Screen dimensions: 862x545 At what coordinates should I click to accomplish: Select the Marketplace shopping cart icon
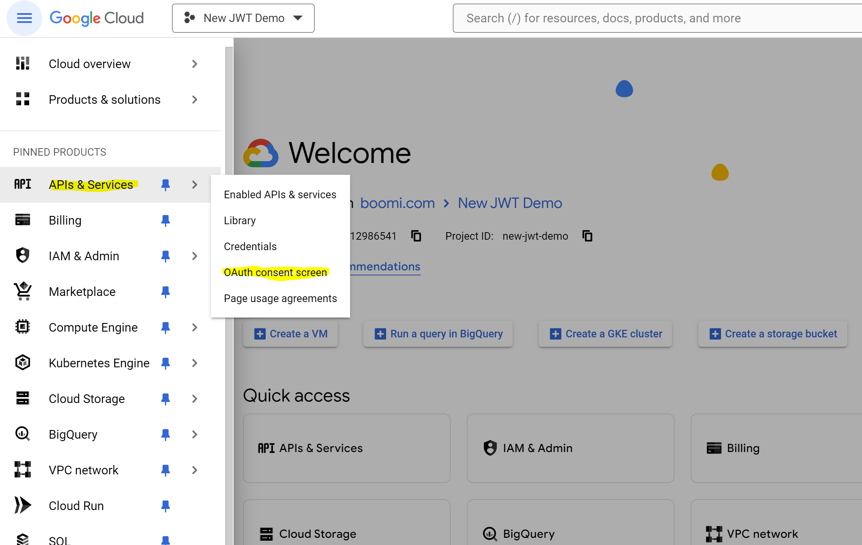click(x=22, y=291)
